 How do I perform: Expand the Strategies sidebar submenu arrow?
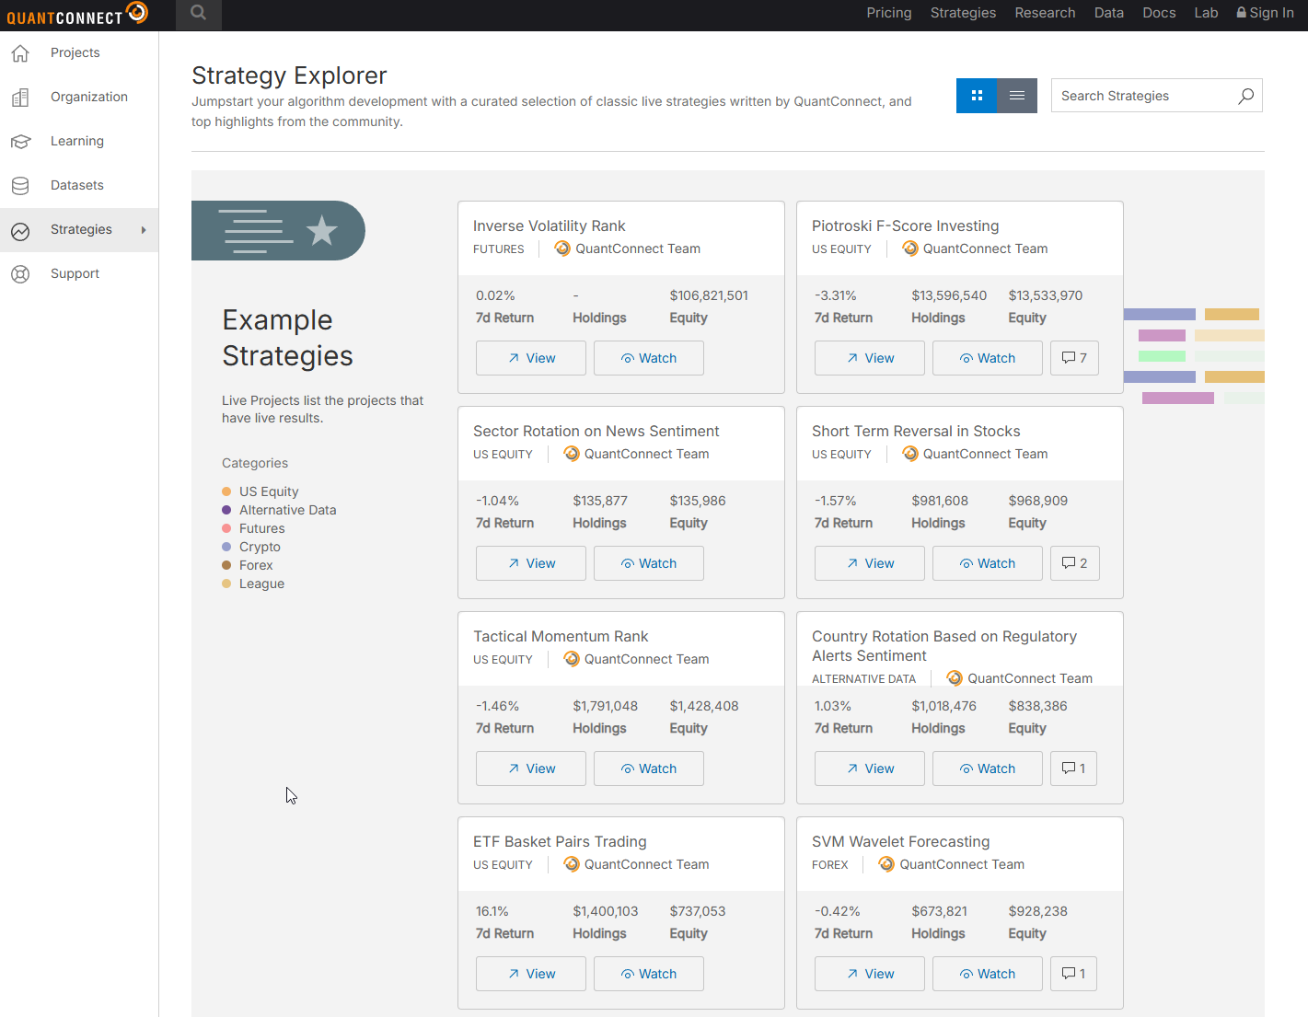pyautogui.click(x=144, y=230)
